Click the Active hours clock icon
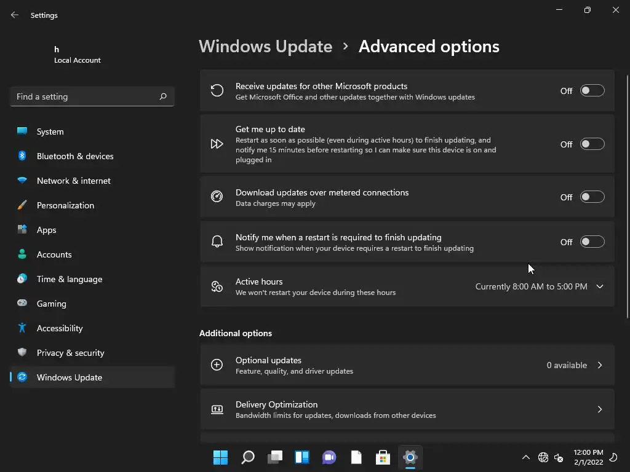 217,286
